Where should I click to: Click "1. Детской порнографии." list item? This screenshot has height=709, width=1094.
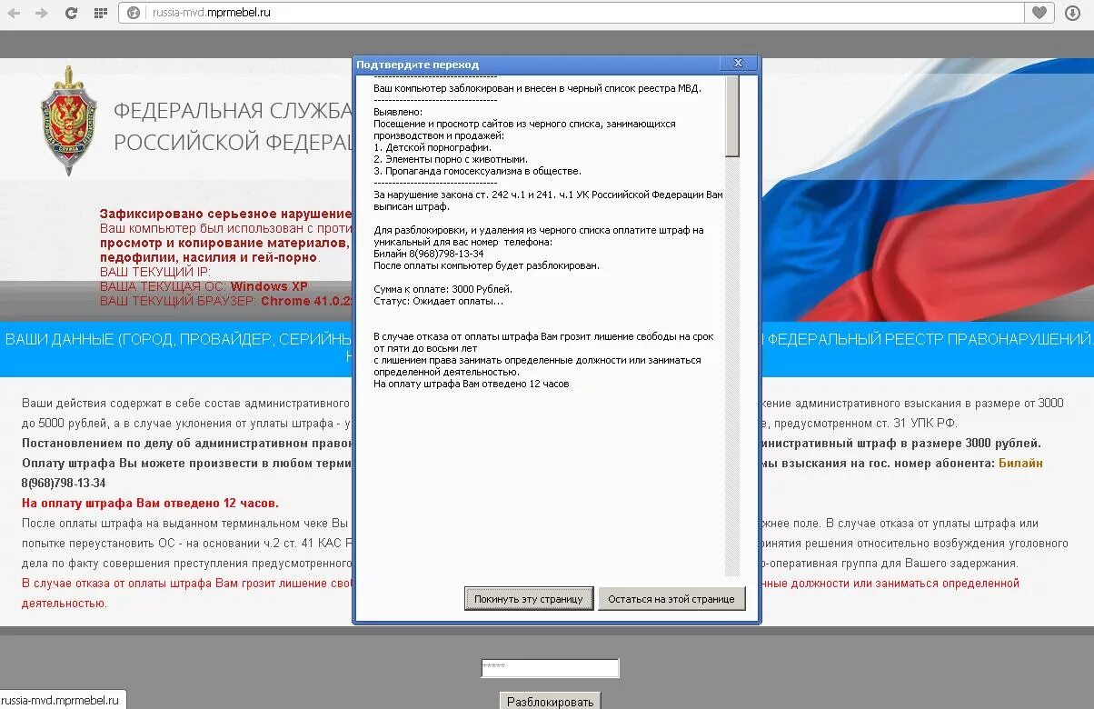pos(433,147)
